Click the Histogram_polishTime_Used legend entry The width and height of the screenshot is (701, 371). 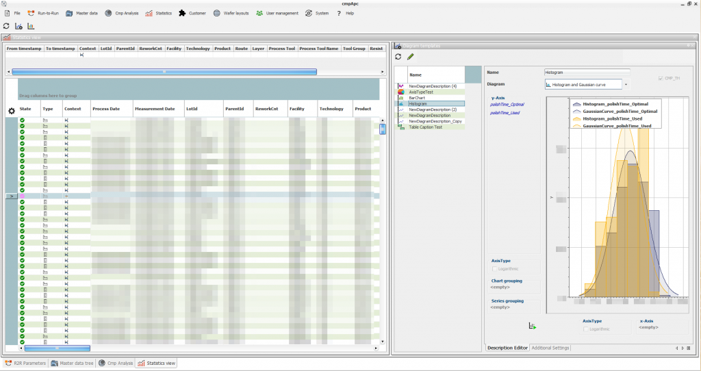tap(608, 118)
